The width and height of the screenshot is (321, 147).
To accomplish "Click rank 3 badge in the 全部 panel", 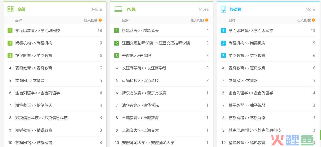I will (10, 55).
